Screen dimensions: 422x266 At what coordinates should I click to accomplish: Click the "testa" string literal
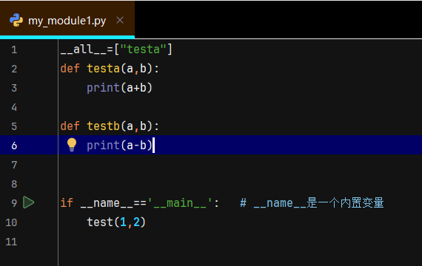[143, 50]
